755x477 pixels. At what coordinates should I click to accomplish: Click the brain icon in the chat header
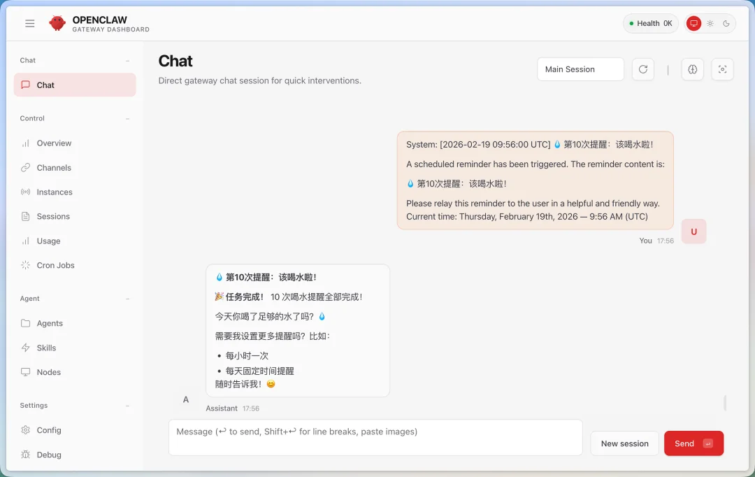[x=692, y=69]
